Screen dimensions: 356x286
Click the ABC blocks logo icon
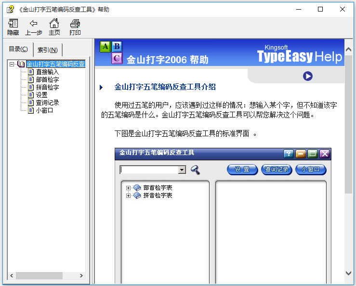[111, 52]
